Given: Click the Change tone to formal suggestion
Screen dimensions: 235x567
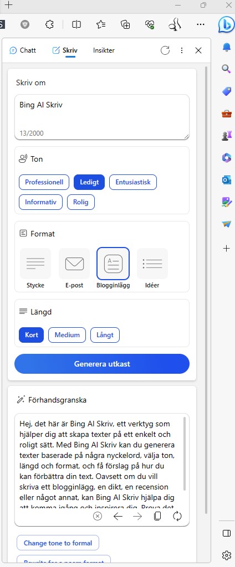Looking at the screenshot, I should click(x=58, y=543).
